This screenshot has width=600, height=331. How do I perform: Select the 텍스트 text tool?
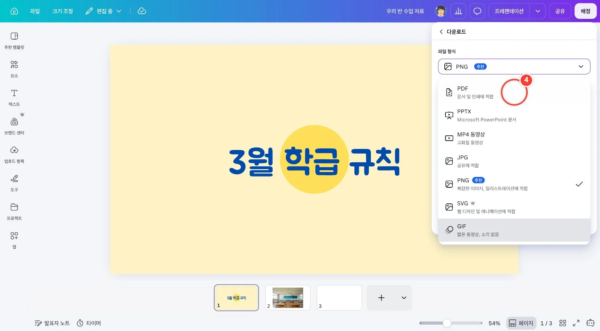[14, 98]
